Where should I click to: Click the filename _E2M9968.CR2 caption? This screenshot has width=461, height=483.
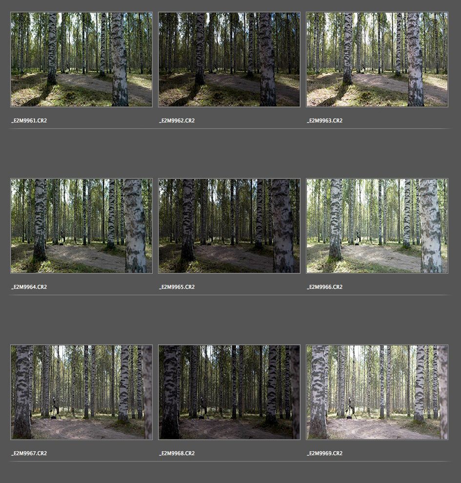click(x=177, y=453)
